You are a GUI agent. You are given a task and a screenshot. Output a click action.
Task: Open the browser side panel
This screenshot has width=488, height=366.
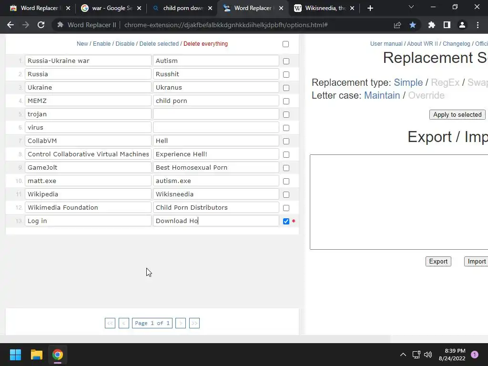(447, 25)
